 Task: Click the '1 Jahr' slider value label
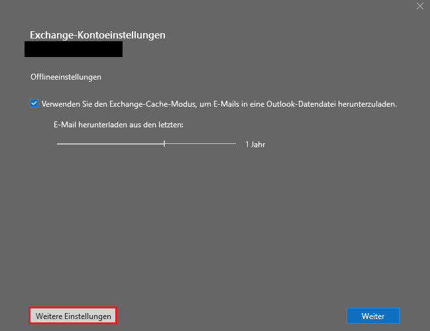254,144
